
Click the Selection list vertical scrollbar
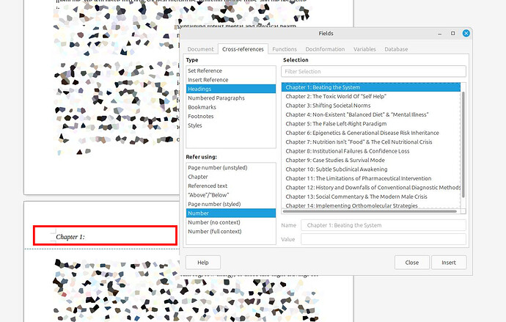[x=463, y=147]
